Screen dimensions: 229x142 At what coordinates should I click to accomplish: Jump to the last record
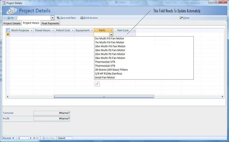pyautogui.click(x=34, y=138)
